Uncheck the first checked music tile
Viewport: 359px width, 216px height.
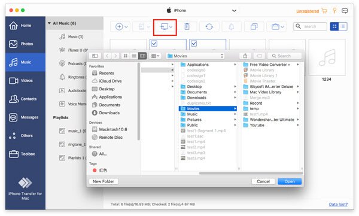[x=154, y=44]
